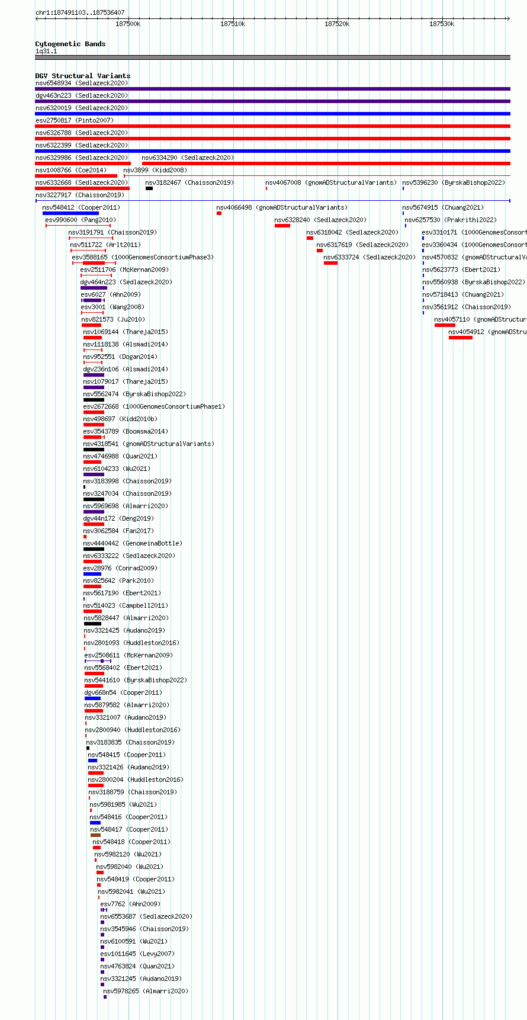The image size is (527, 1020).
Task: Click the gray 1q31.1 cytogenetic band bar
Action: 273,57
